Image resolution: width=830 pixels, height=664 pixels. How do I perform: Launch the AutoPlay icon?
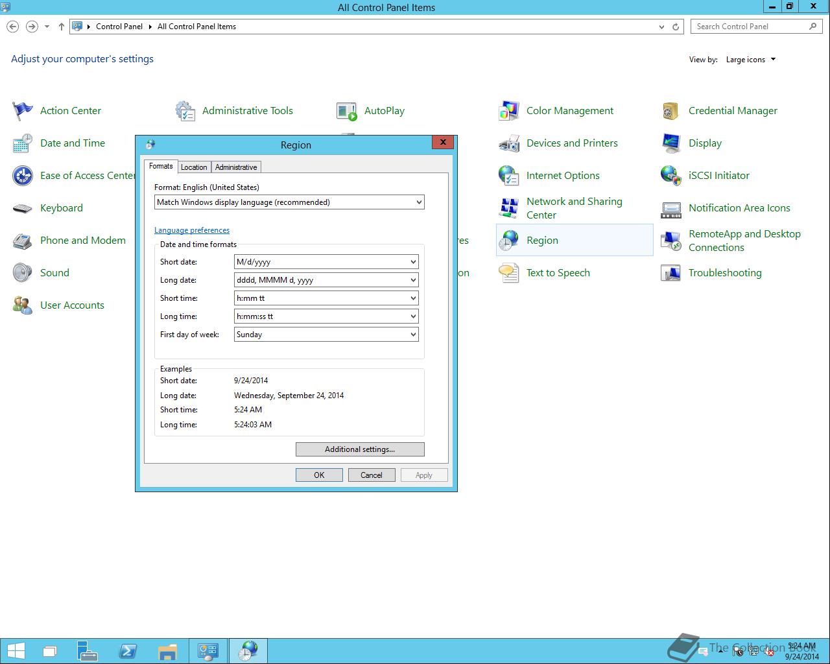click(347, 111)
